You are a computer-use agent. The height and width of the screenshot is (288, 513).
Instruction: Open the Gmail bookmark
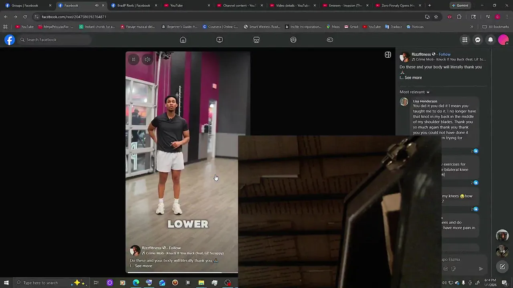pyautogui.click(x=351, y=27)
